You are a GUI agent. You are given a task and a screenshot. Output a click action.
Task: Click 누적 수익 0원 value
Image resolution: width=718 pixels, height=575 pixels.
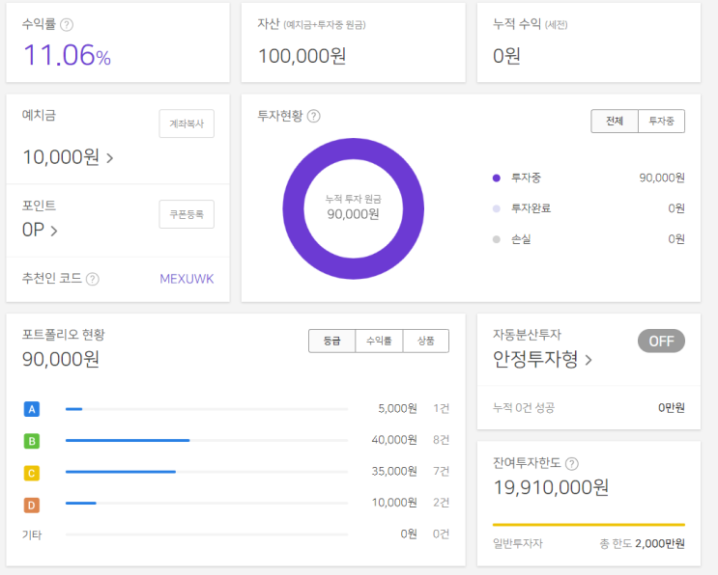point(506,56)
